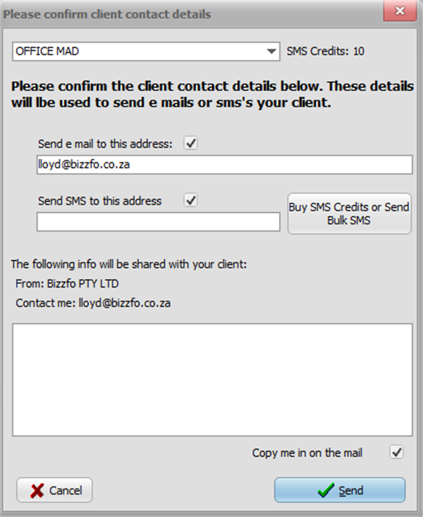Click in the large message text area

click(x=212, y=379)
